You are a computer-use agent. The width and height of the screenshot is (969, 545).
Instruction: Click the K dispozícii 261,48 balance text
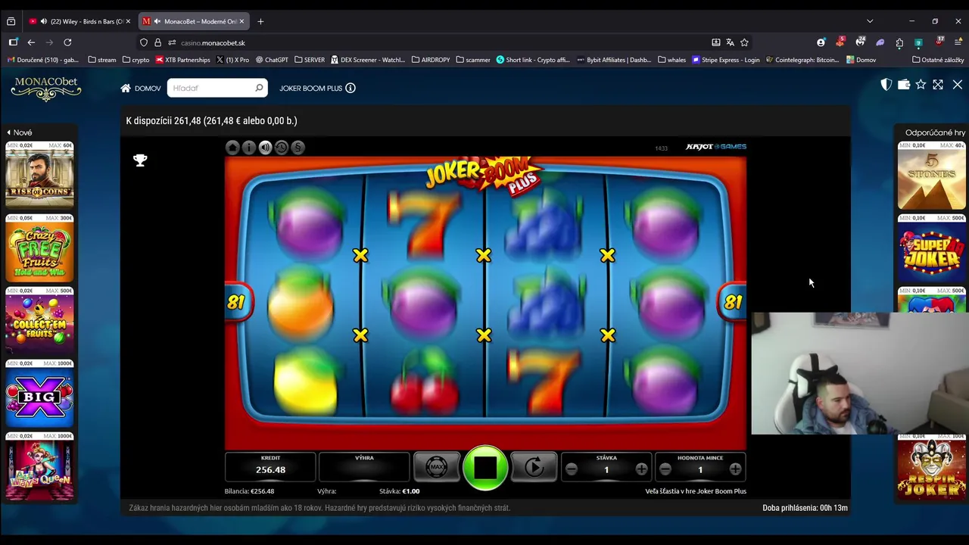[x=211, y=120]
